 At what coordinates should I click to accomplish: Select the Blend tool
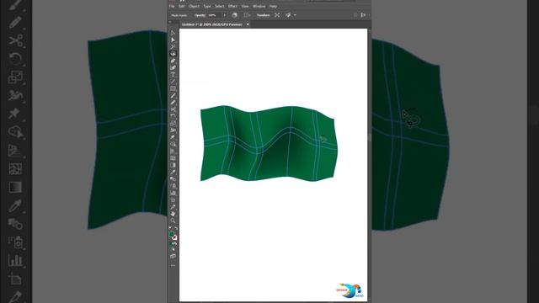pos(173,179)
